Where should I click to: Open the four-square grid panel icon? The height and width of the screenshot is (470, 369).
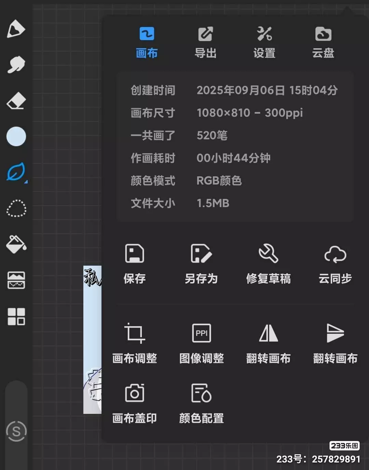pos(16,316)
